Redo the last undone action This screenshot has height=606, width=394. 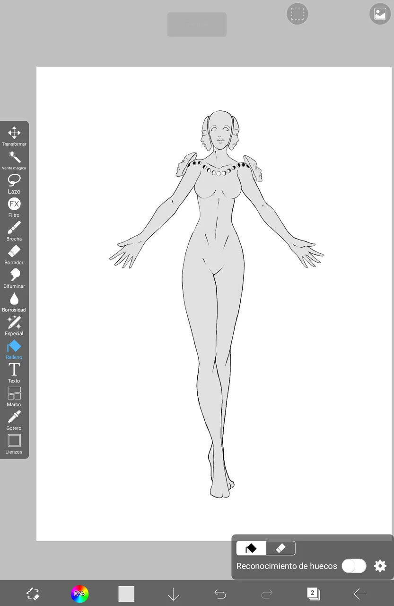pos(267,594)
